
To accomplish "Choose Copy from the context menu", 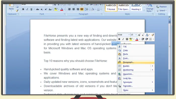I will [x=136, y=50].
